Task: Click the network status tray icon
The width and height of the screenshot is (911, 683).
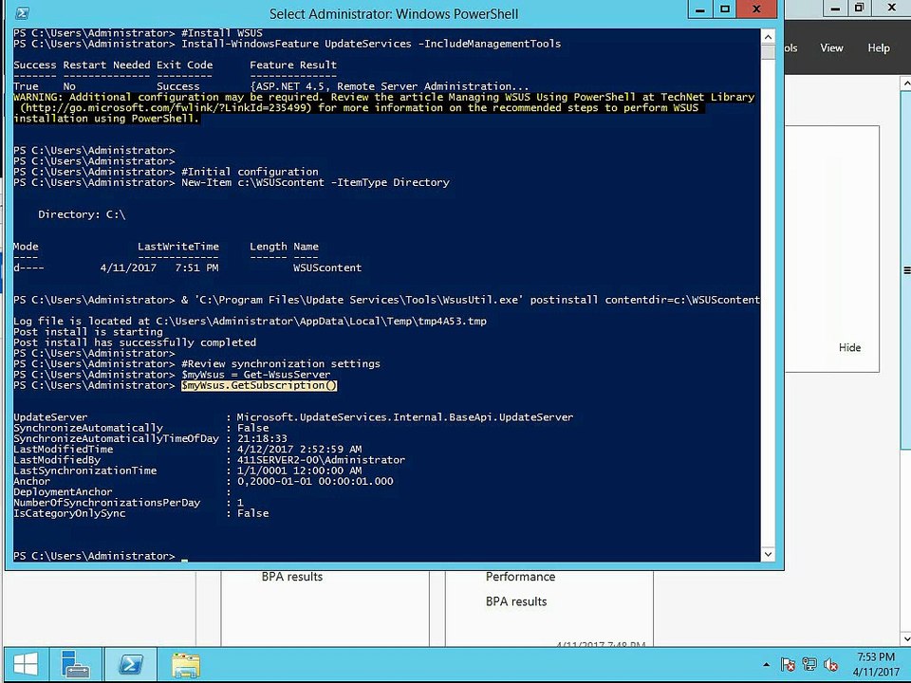Action: coord(809,664)
